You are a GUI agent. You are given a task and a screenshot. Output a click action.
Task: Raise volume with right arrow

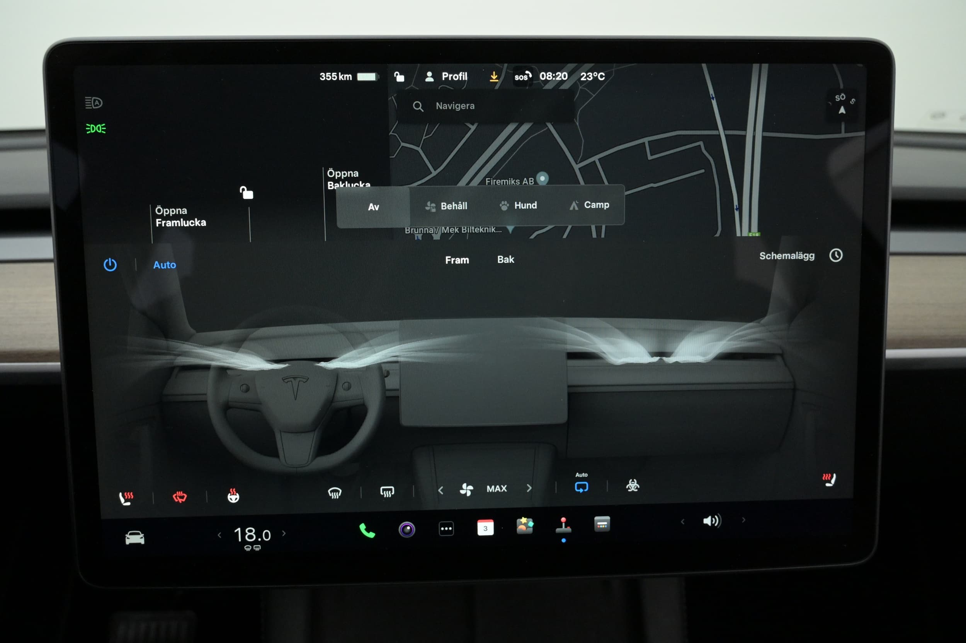tap(743, 520)
